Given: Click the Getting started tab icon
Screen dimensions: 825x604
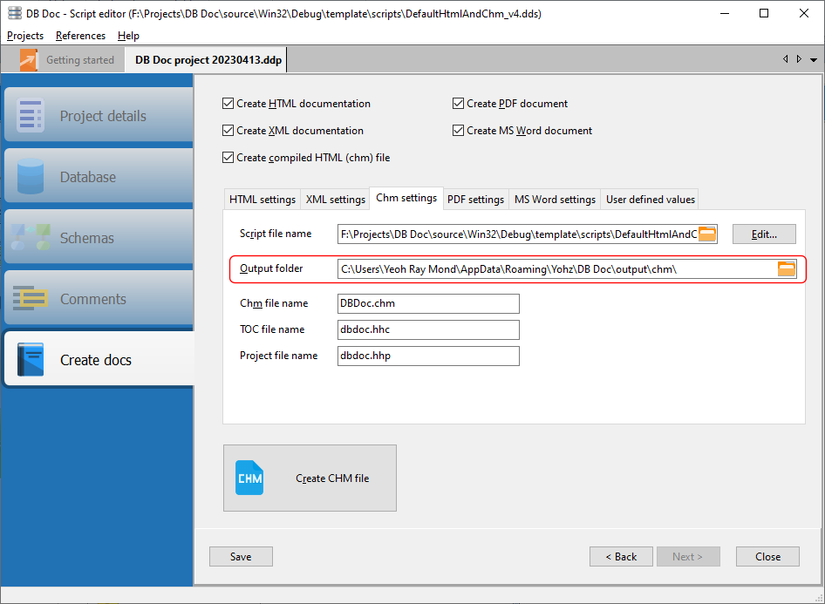Looking at the screenshot, I should point(30,60).
